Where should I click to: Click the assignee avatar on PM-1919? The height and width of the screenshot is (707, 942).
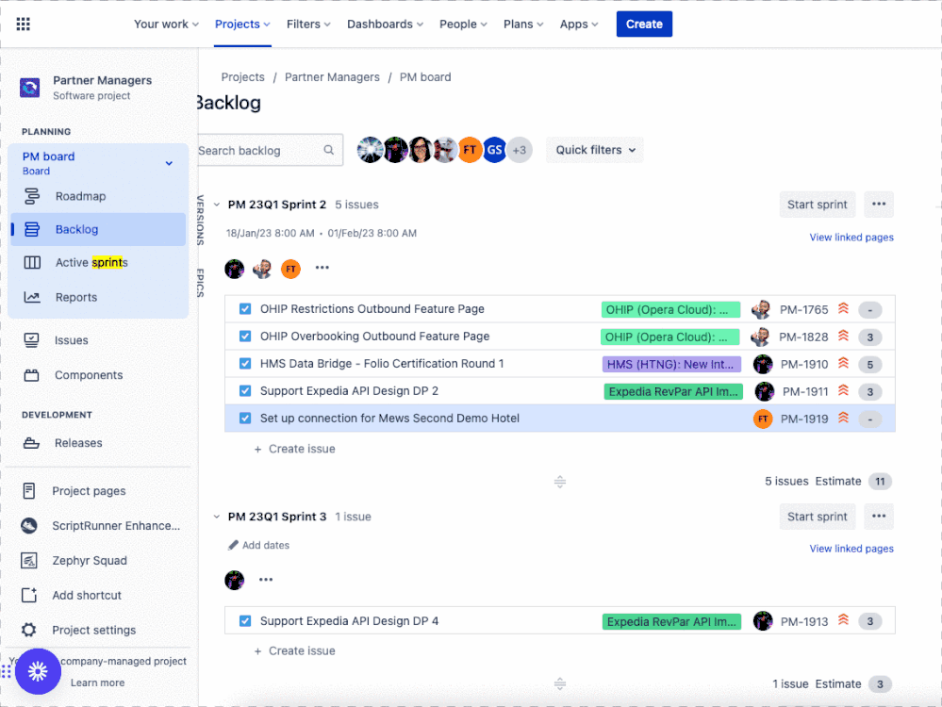[x=763, y=419]
